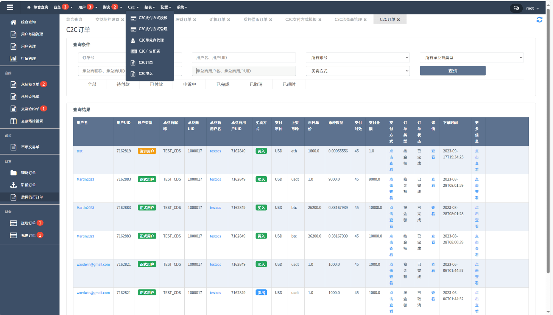This screenshot has width=553, height=315.
Task: Click the 永续委托单 sidebar icon
Action: [13, 96]
